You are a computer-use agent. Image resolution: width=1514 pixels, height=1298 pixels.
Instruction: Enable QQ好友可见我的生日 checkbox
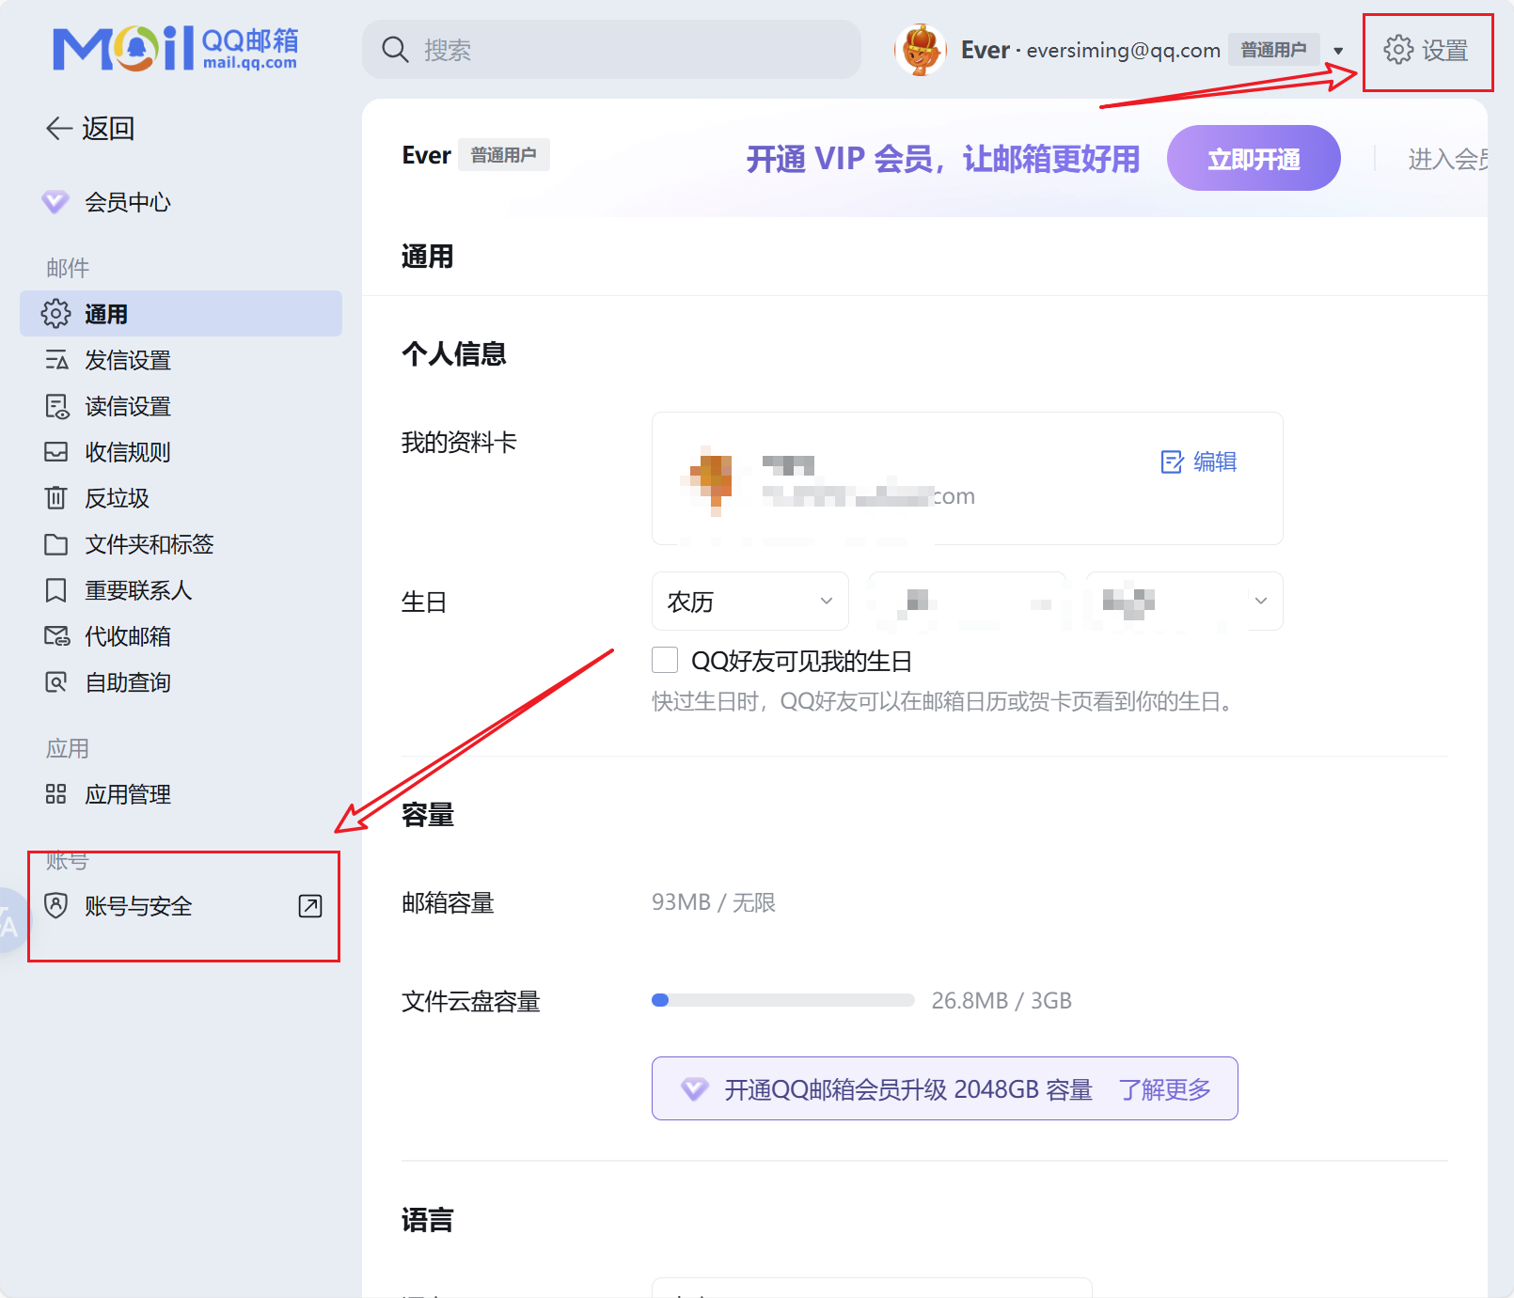665,661
